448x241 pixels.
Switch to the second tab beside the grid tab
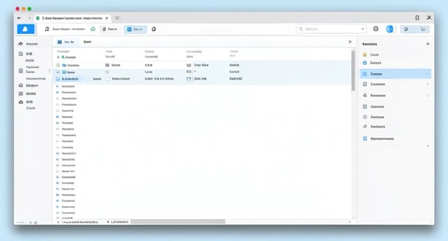click(87, 42)
